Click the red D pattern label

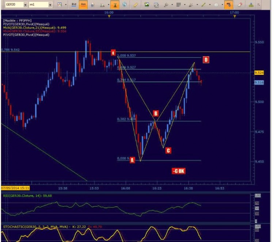pyautogui.click(x=206, y=60)
